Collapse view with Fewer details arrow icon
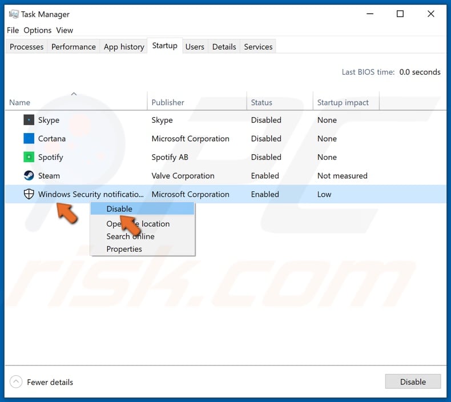Image resolution: width=451 pixels, height=402 pixels. 16,382
